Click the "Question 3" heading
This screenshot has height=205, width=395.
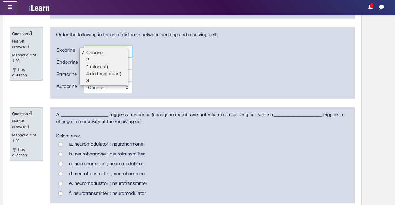coord(22,33)
